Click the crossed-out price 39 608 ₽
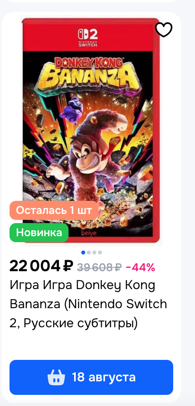 pos(99,268)
